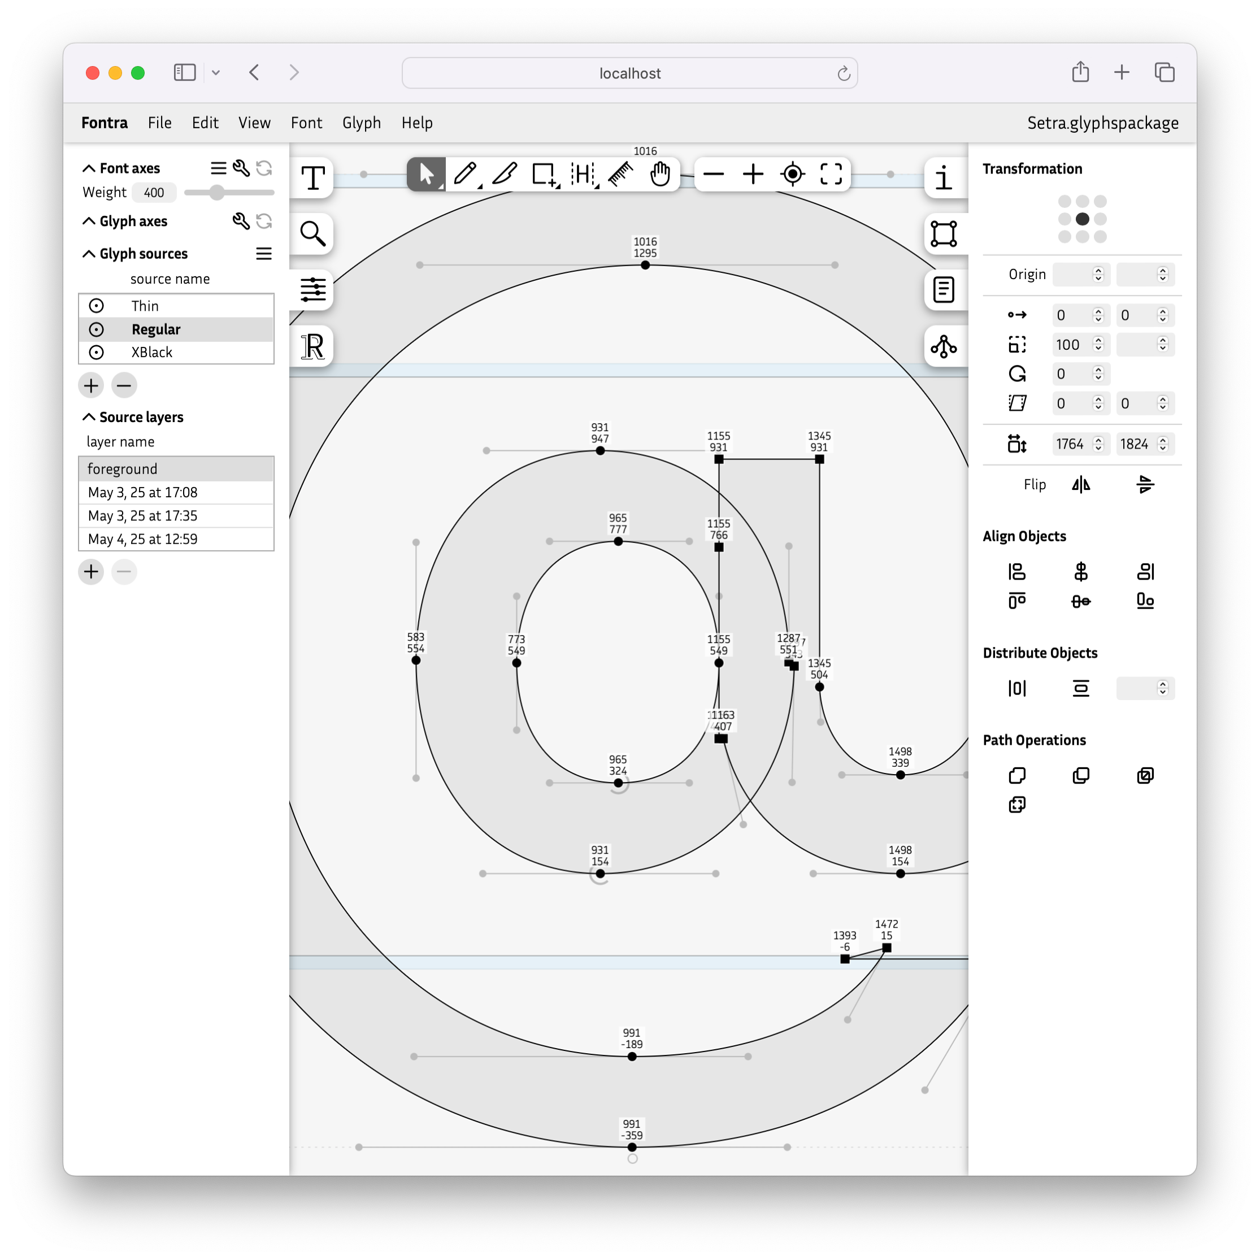Open the Shape drawing tool
This screenshot has height=1260, width=1260.
(544, 174)
